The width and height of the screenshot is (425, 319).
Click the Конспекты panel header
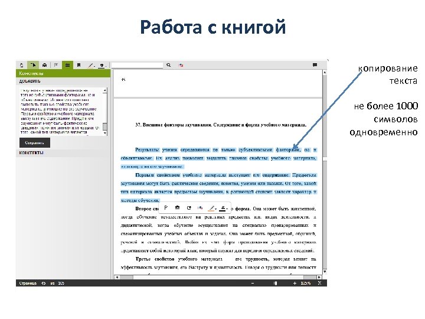pos(63,73)
